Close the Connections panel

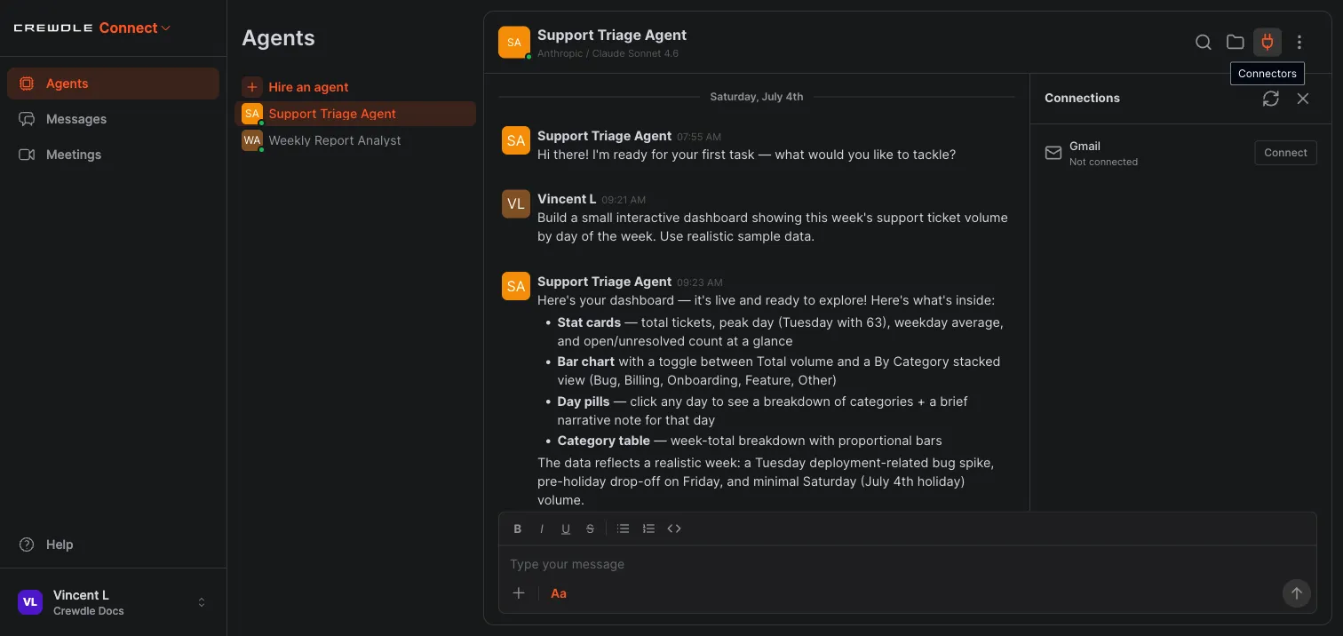(1303, 99)
